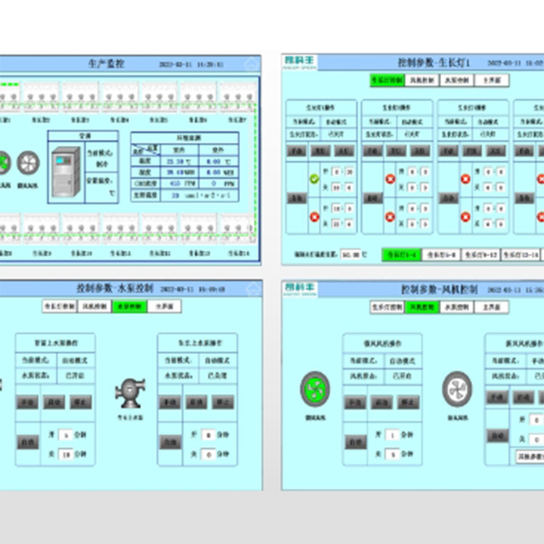Click 自动 button of the 已开启 pump
Screen dimensions: 544x544
(x=28, y=442)
